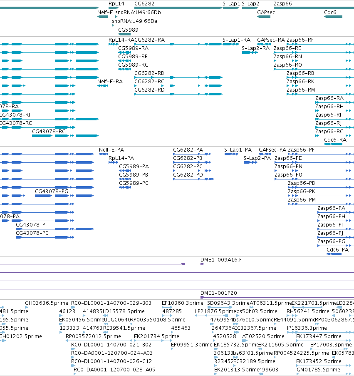The width and height of the screenshot is (354, 376).
Task: Click the Zasp66-RM transcript label
Action: pos(301,90)
